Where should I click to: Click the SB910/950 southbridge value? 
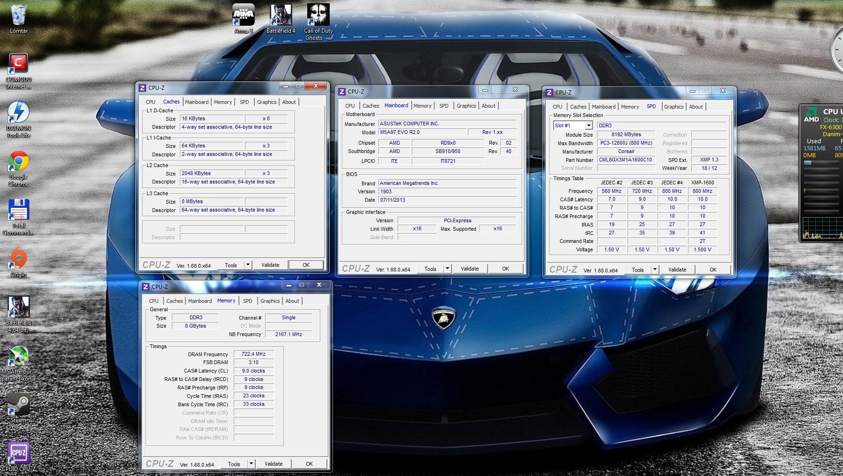448,151
